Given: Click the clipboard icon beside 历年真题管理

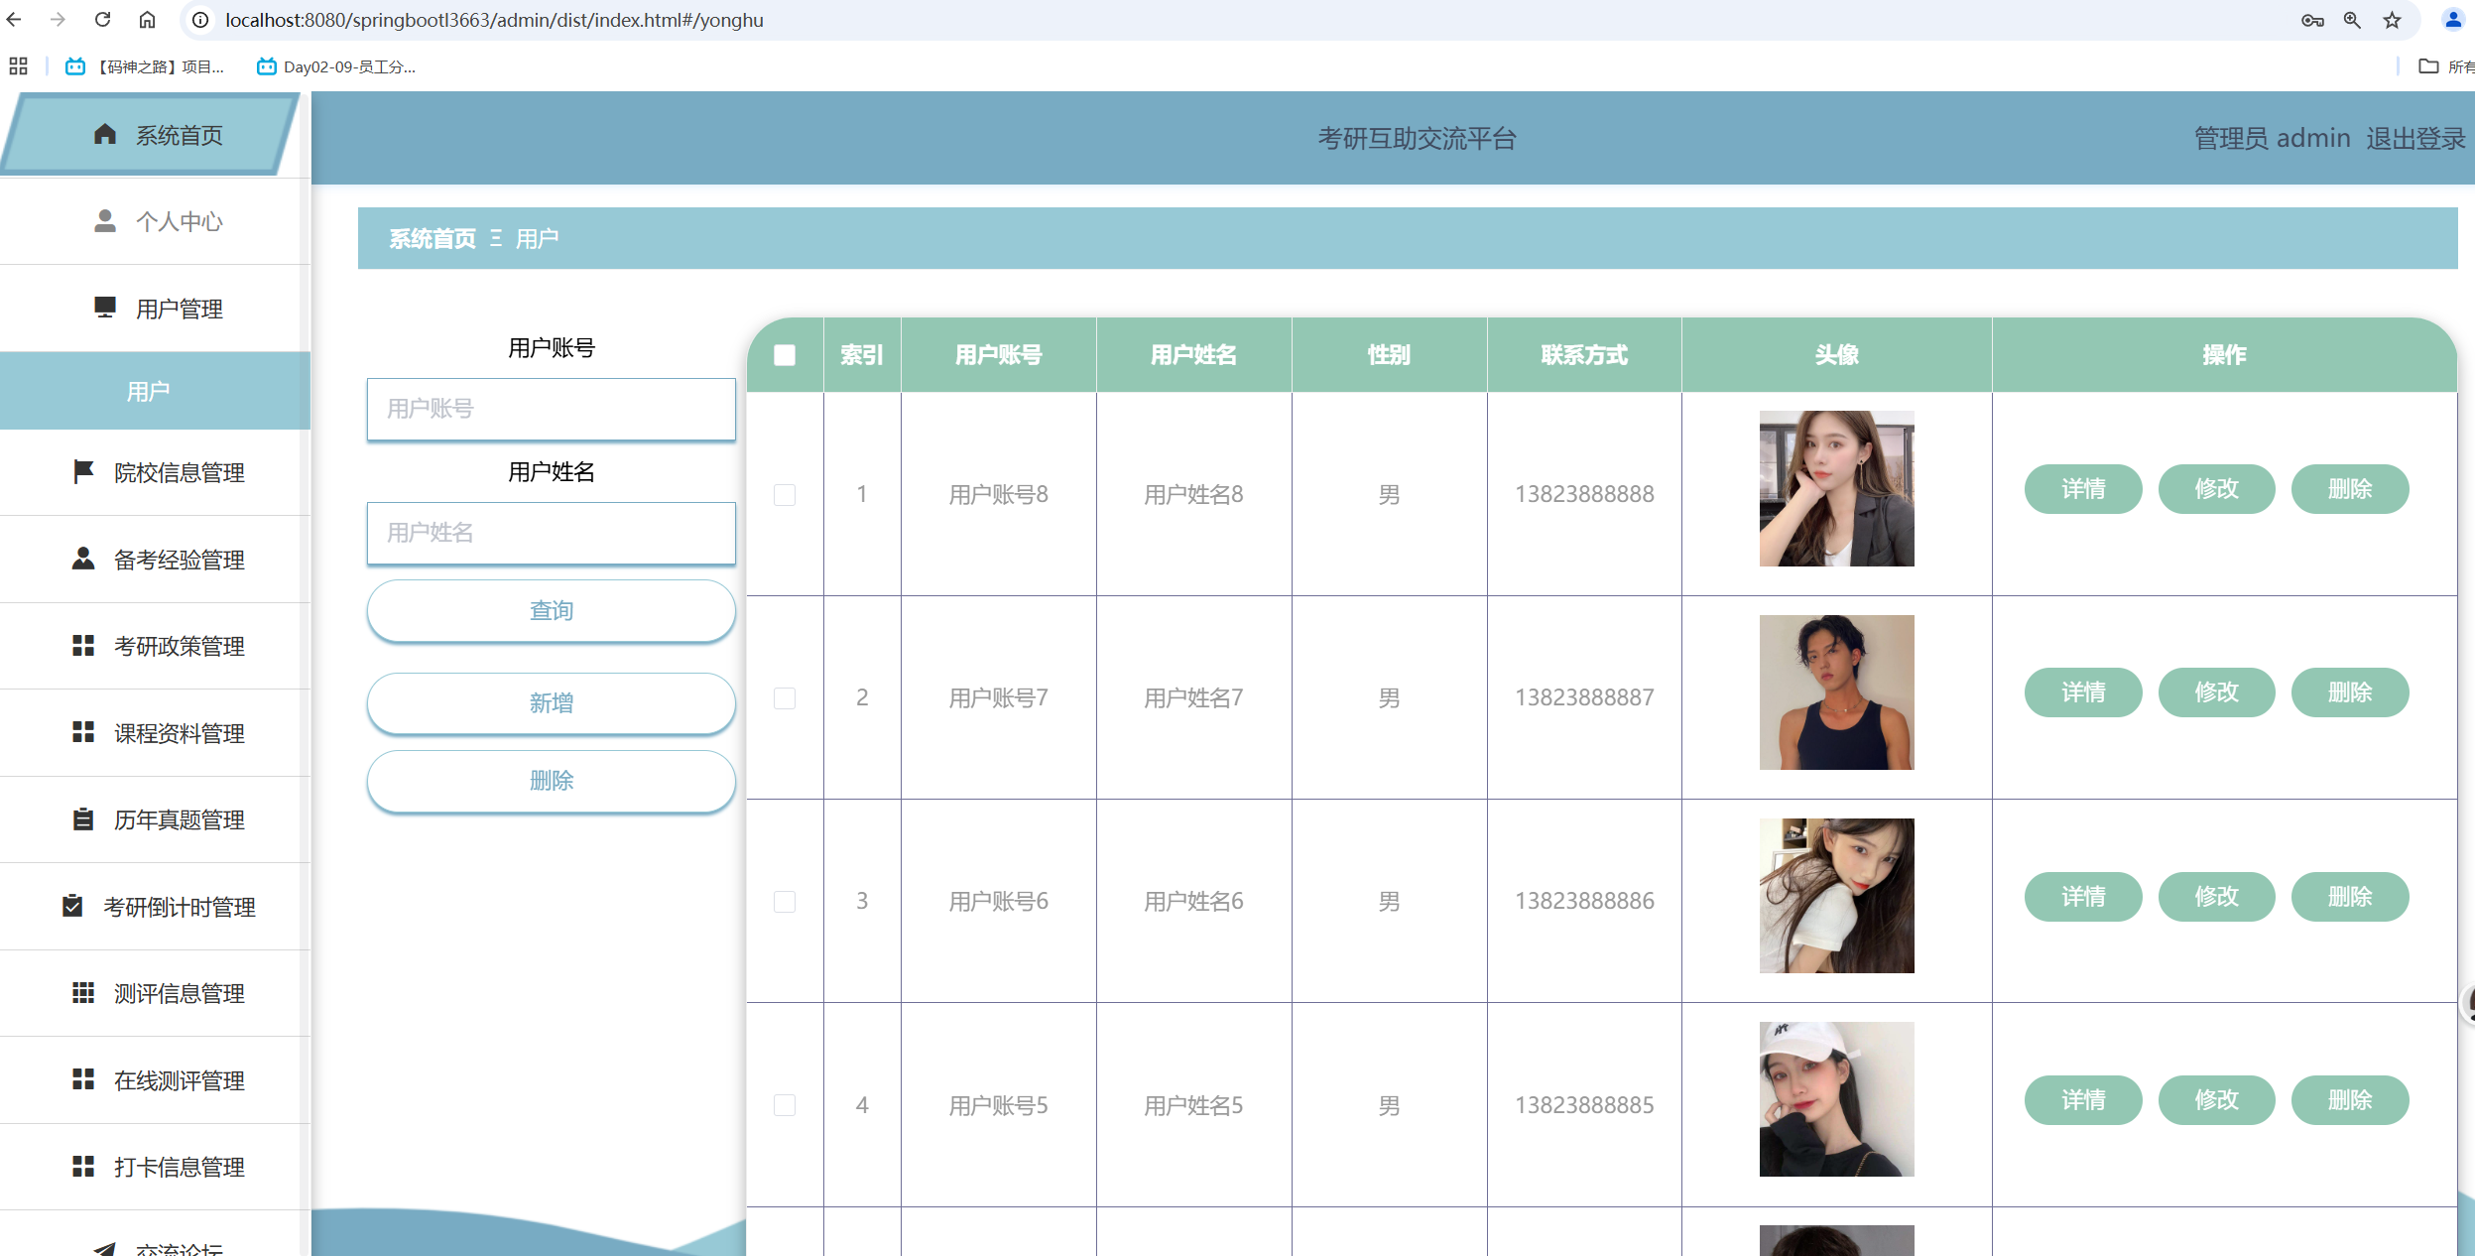Looking at the screenshot, I should pyautogui.click(x=83, y=819).
